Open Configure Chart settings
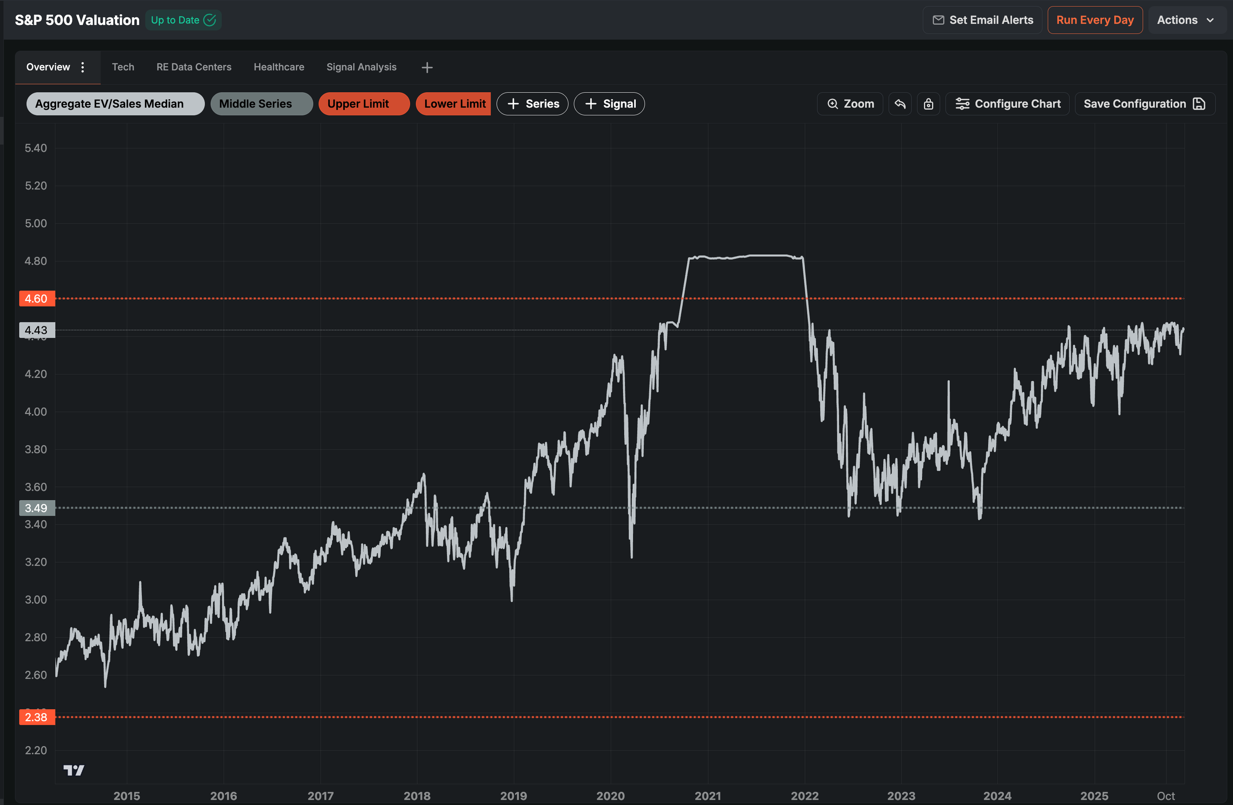The width and height of the screenshot is (1233, 805). (x=1007, y=104)
